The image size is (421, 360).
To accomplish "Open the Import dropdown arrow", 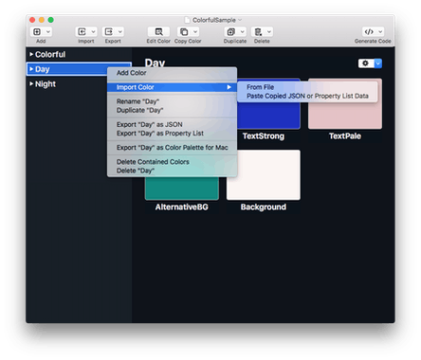I will click(93, 31).
